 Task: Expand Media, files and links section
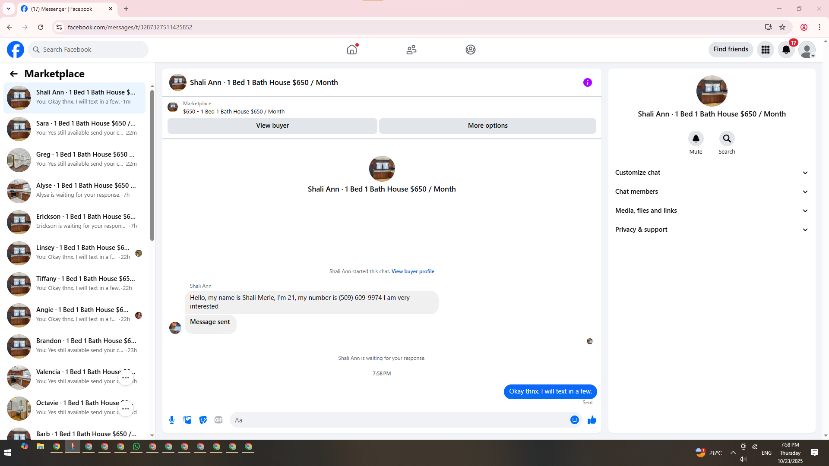tap(711, 211)
